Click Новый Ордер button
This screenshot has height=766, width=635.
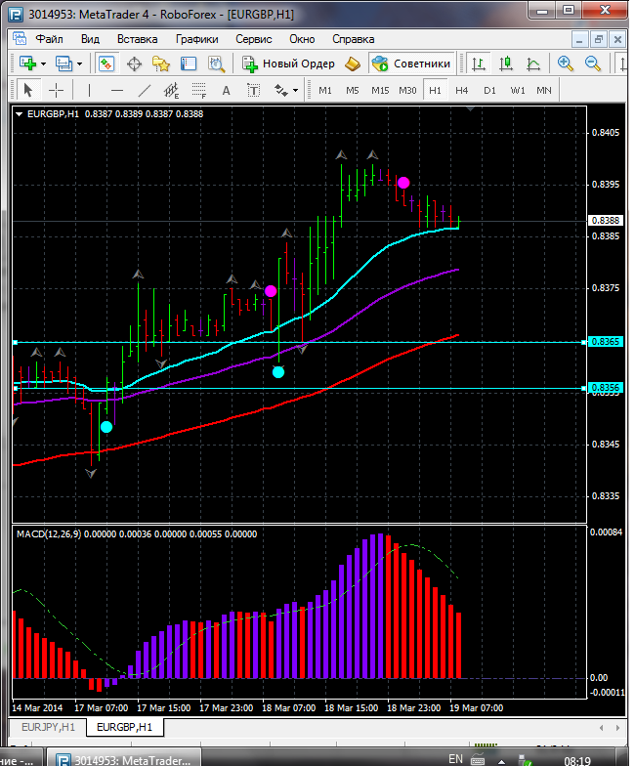pyautogui.click(x=289, y=64)
